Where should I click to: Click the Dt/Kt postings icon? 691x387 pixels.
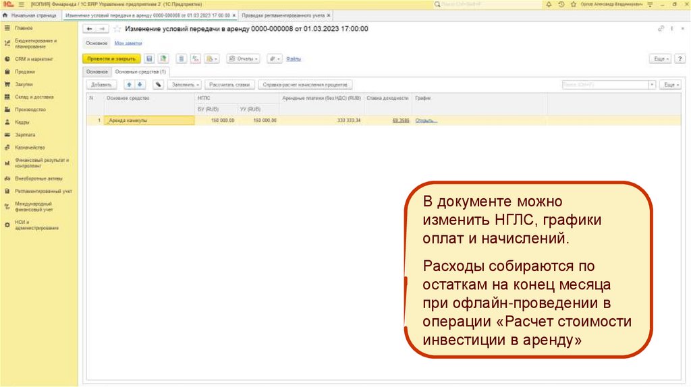[195, 59]
